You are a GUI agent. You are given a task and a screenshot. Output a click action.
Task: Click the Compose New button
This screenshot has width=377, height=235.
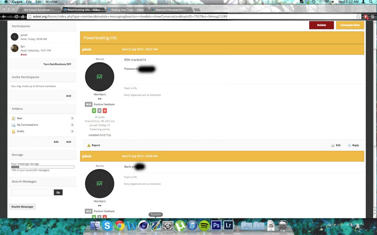pos(350,25)
